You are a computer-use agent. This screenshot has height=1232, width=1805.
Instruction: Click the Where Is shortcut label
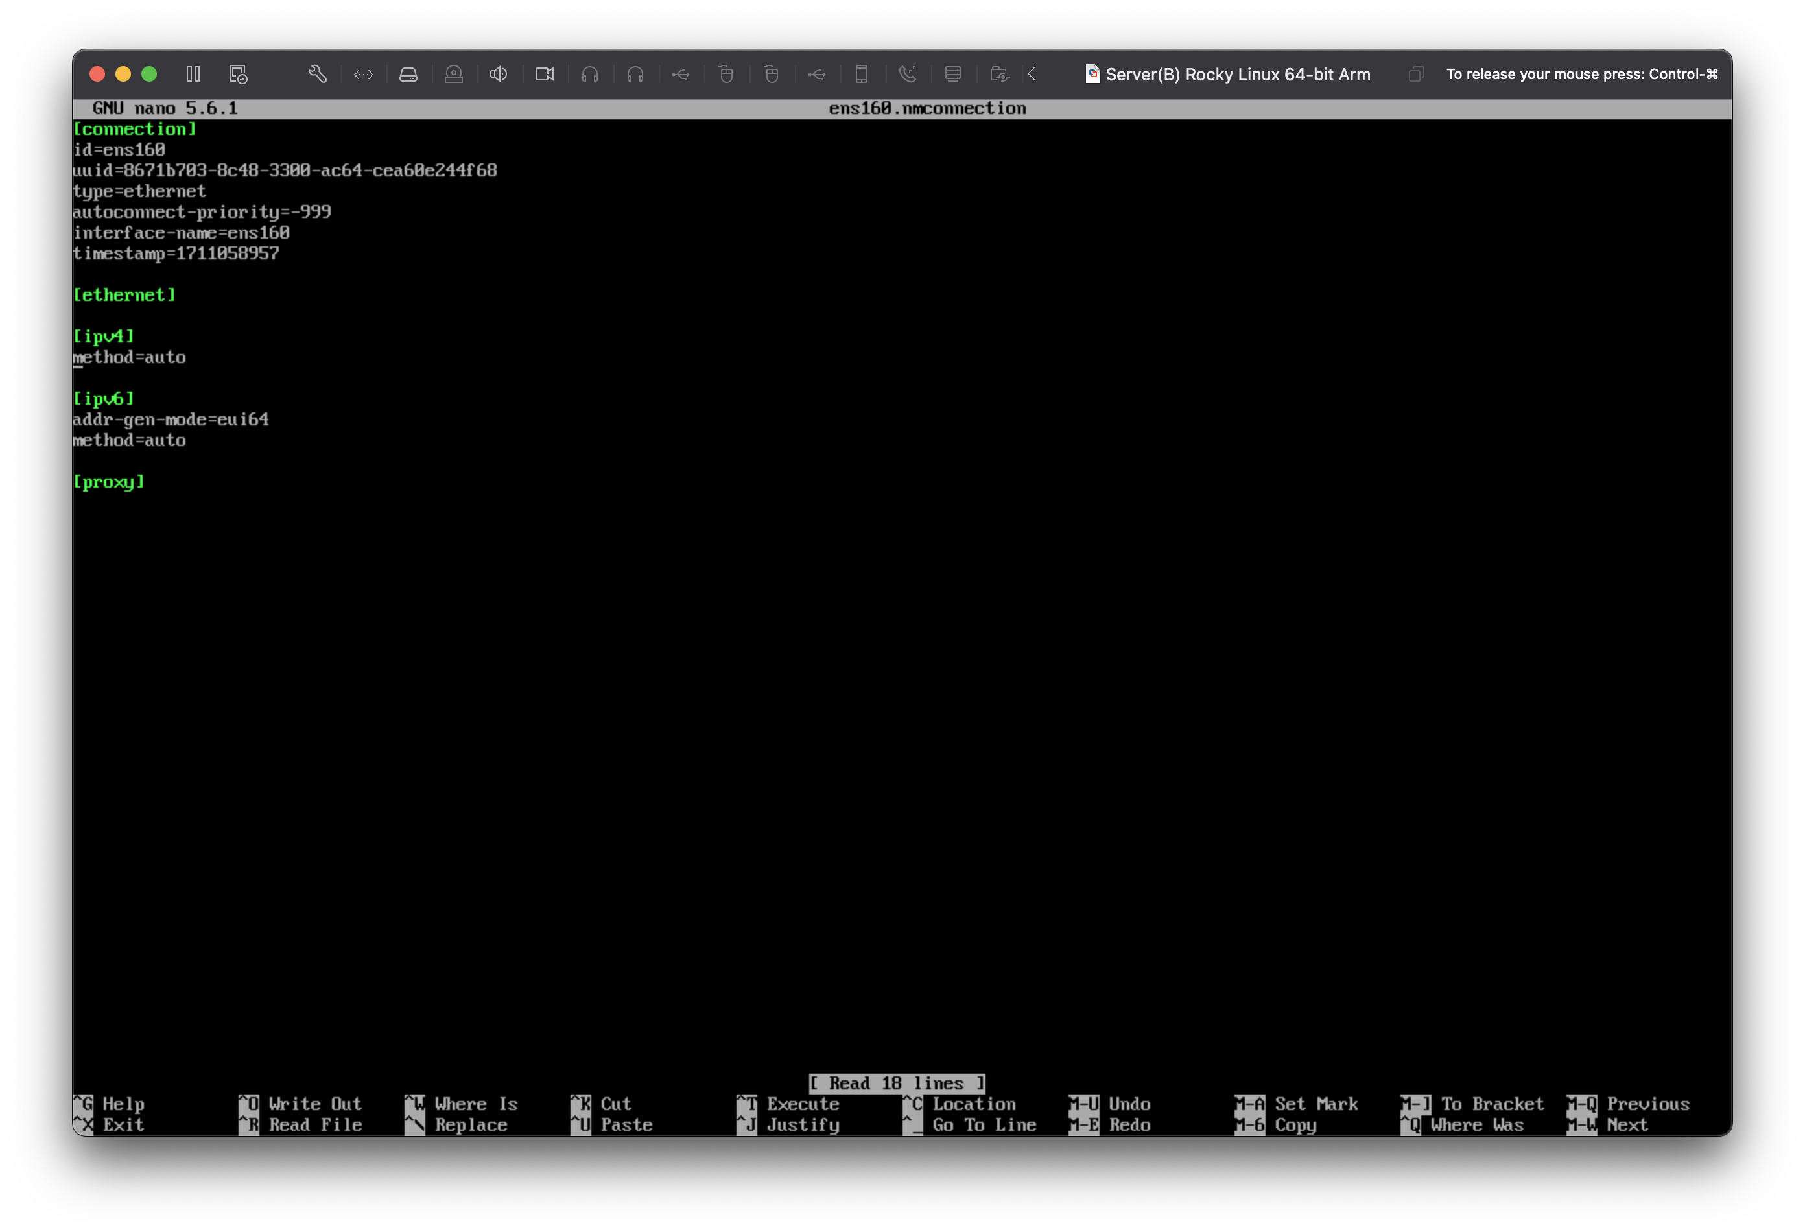point(475,1104)
